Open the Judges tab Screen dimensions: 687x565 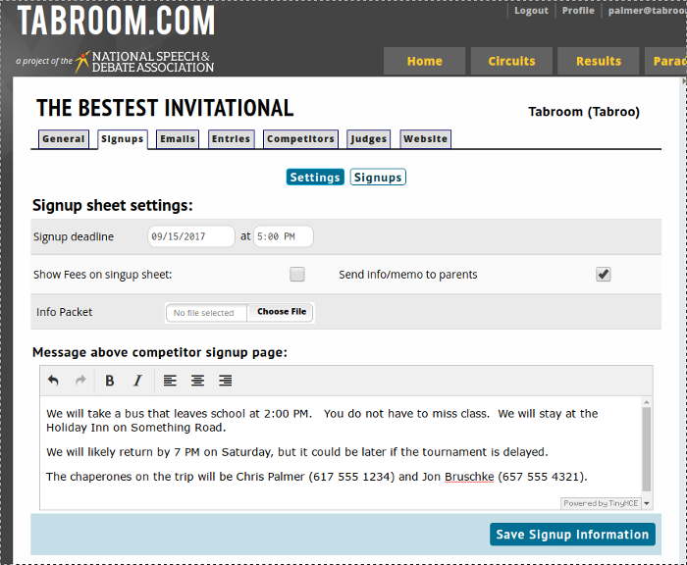[368, 139]
